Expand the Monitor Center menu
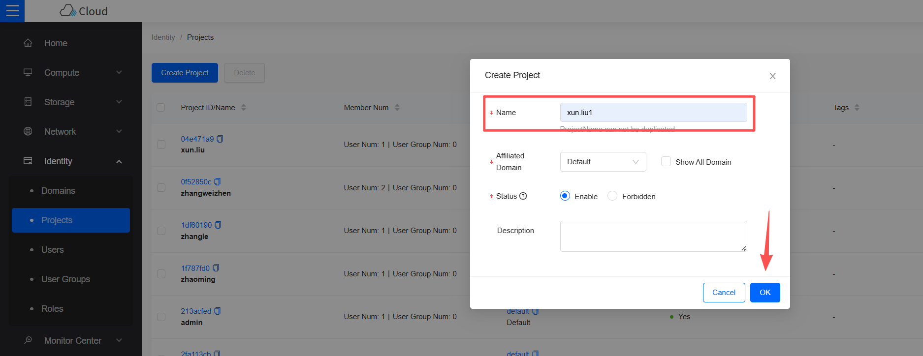The image size is (923, 356). point(119,340)
